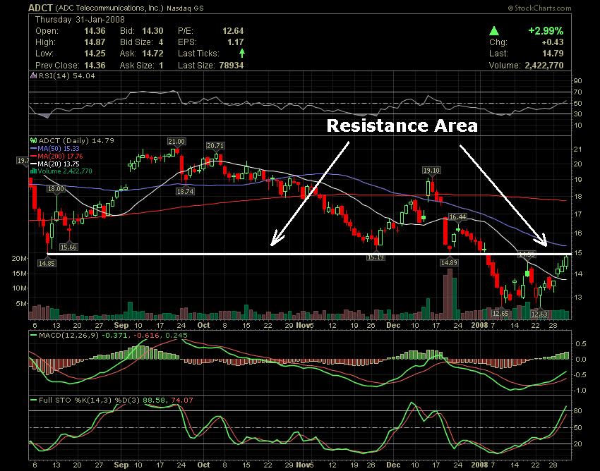Click the MA(200) 17.76 legend text
Screen dimensions: 600x471
point(60,156)
